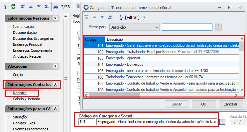Screen dimensions: 247x132
Task: Open Identificação in the side menu
Action: tap(24, 27)
